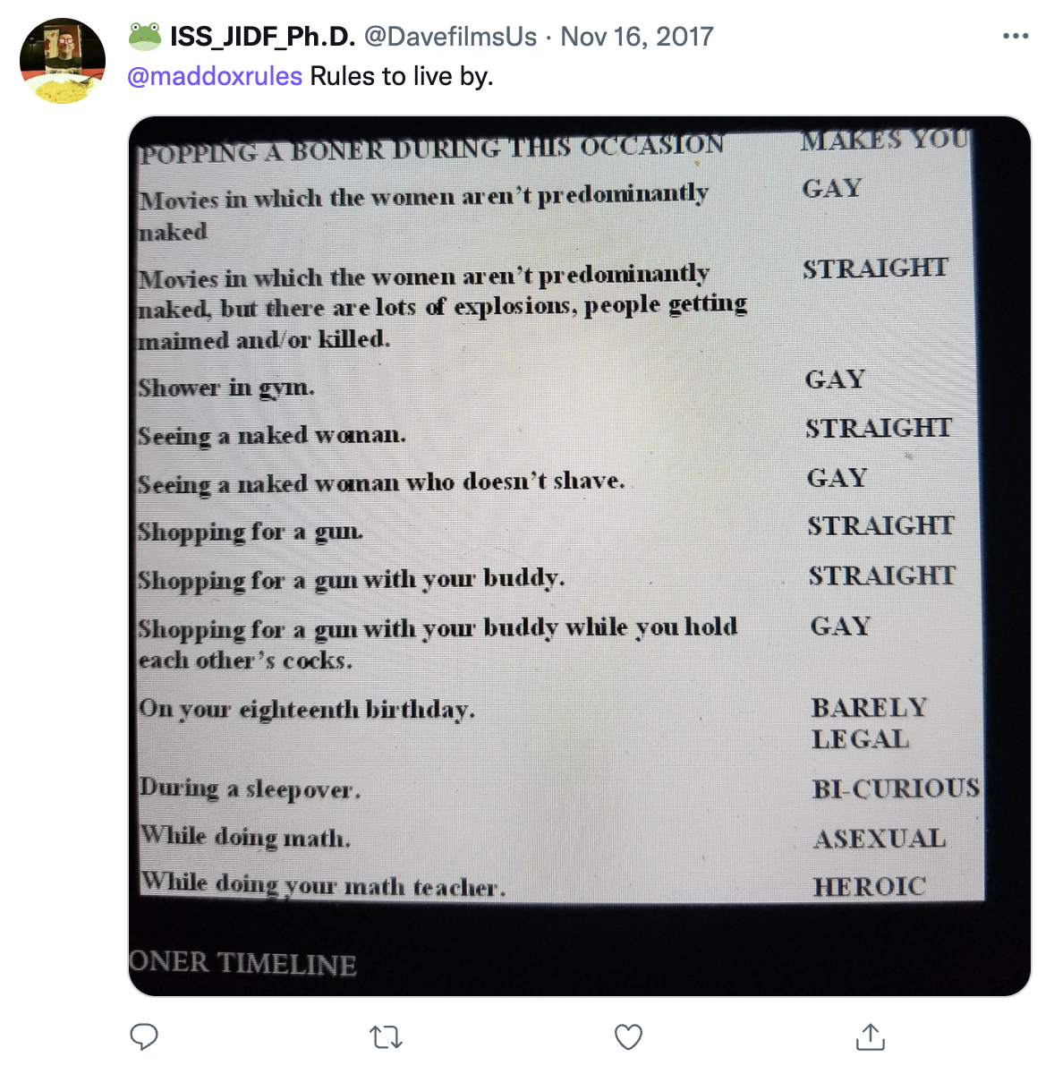The height and width of the screenshot is (1074, 1054).
Task: Click the word 'HEROIC' in the photo
Action: [x=870, y=886]
